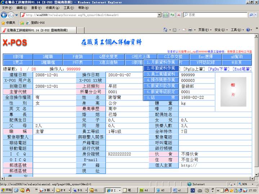Click the P印表 print button
259x194 pixels.
pyautogui.click(x=78, y=62)
